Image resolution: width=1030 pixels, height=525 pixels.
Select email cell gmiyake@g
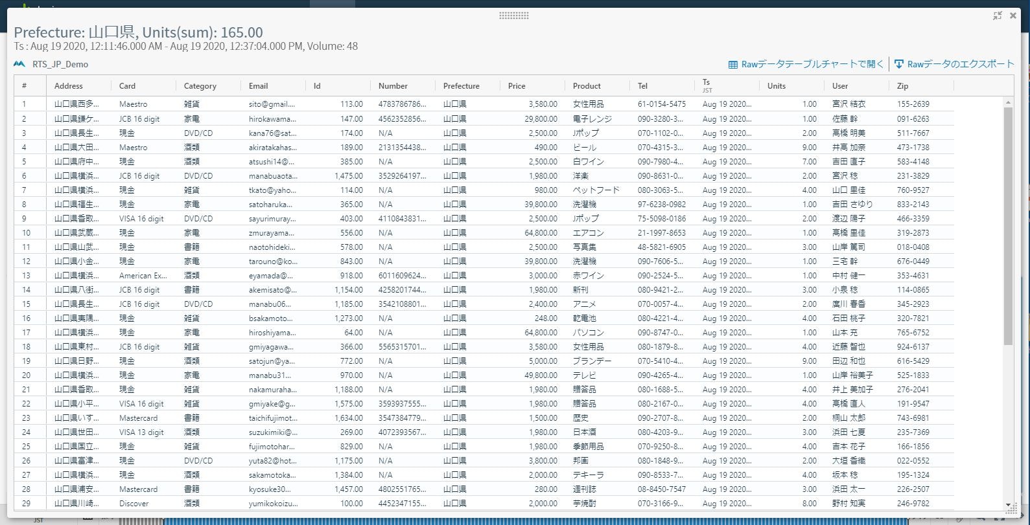tap(272, 403)
